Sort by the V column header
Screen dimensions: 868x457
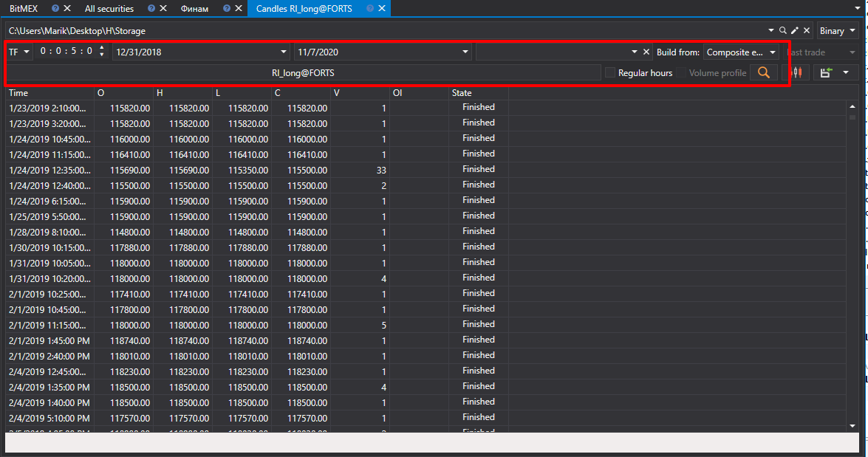coord(360,93)
